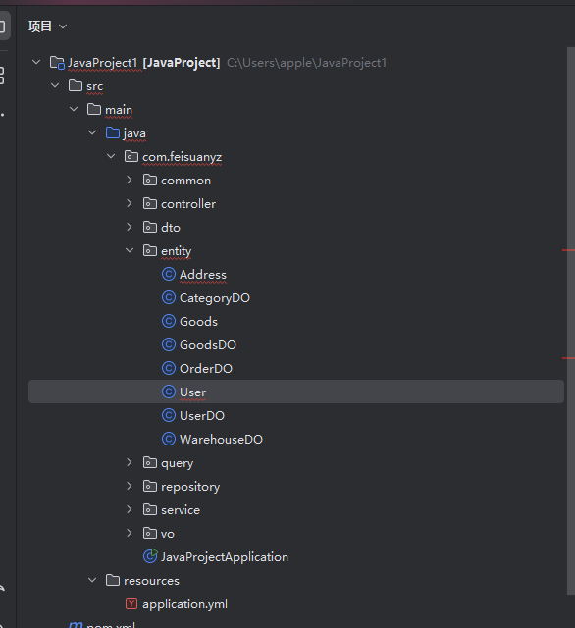
Task: Select the main folder label
Action: tap(119, 110)
